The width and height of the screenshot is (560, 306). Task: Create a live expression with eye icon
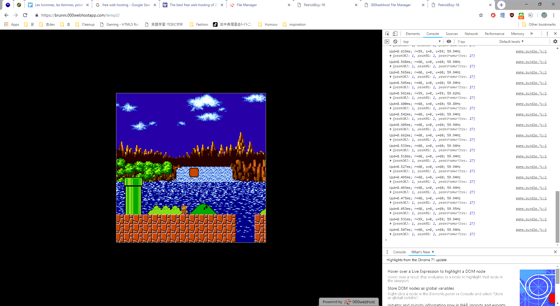449,42
